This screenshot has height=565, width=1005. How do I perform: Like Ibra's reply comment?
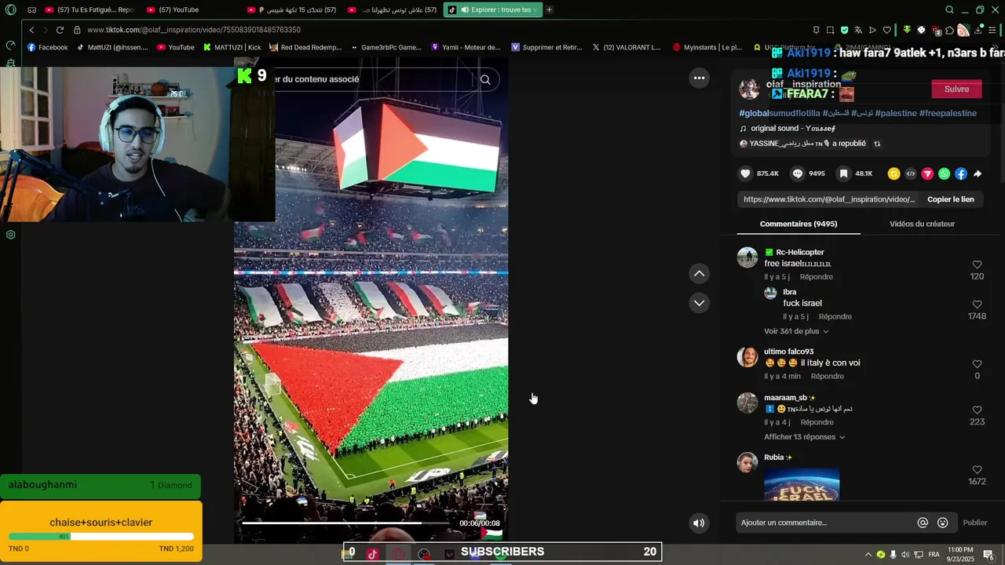pos(977,304)
